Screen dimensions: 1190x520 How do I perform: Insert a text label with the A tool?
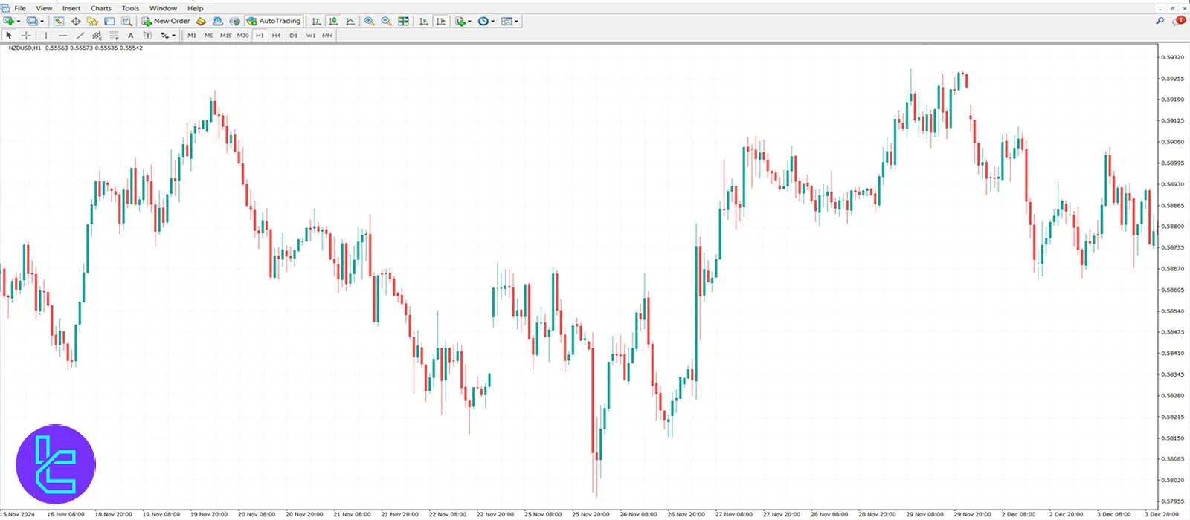(x=131, y=36)
